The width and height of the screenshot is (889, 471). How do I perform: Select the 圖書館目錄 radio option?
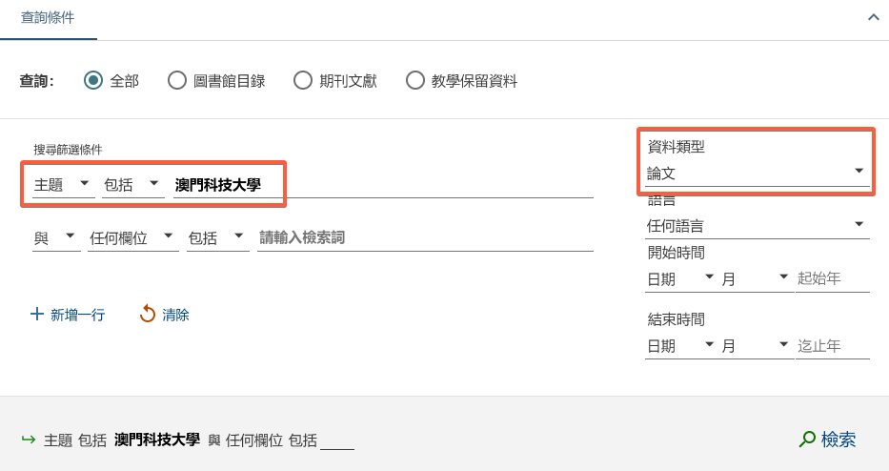pyautogui.click(x=177, y=81)
